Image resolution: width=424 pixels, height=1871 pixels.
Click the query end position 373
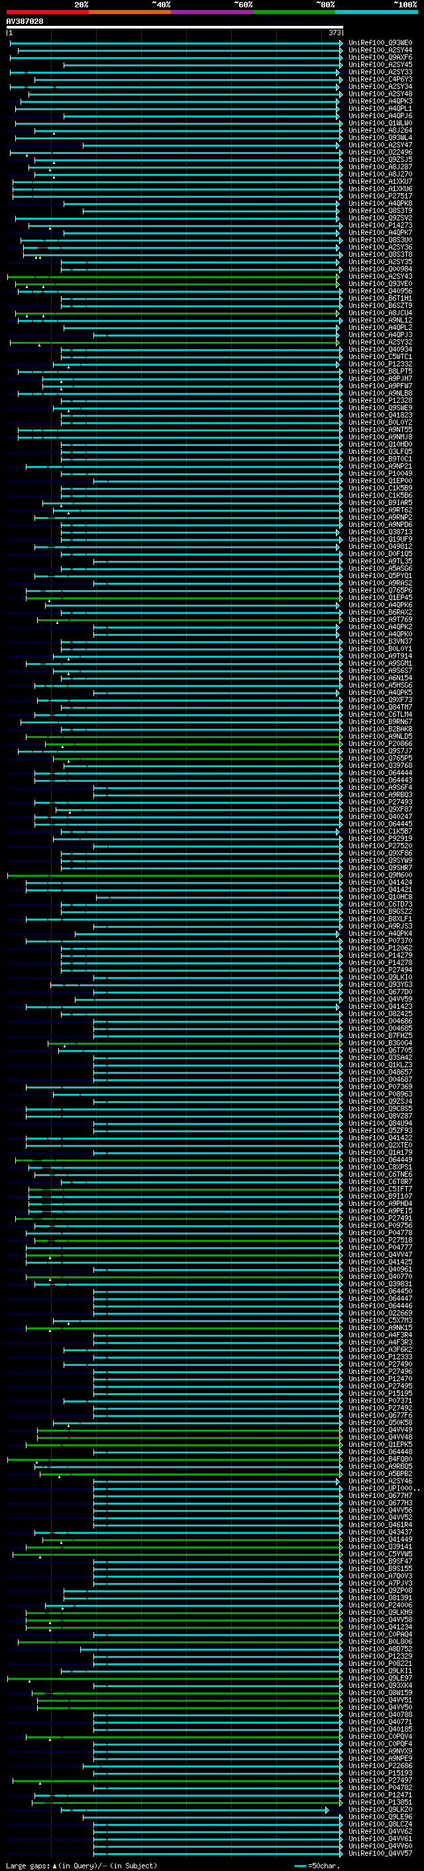[x=334, y=33]
